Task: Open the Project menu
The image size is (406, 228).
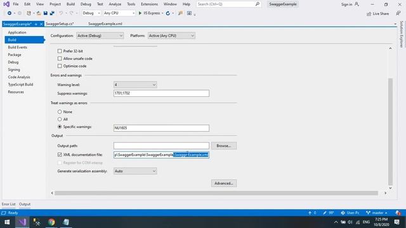Action: (55, 4)
